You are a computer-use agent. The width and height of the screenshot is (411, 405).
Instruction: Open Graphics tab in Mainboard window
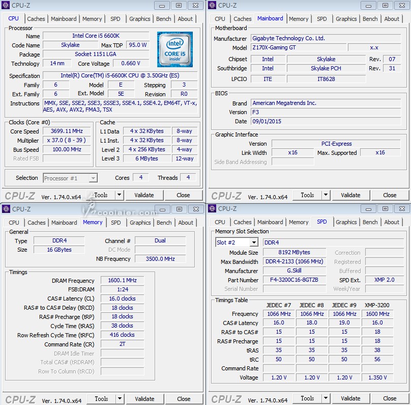[x=346, y=19]
